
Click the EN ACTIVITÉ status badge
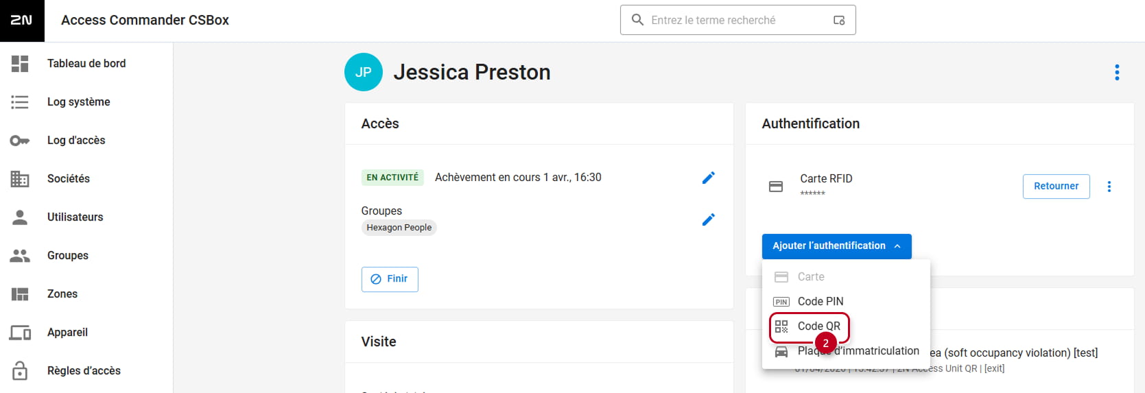[x=392, y=178]
